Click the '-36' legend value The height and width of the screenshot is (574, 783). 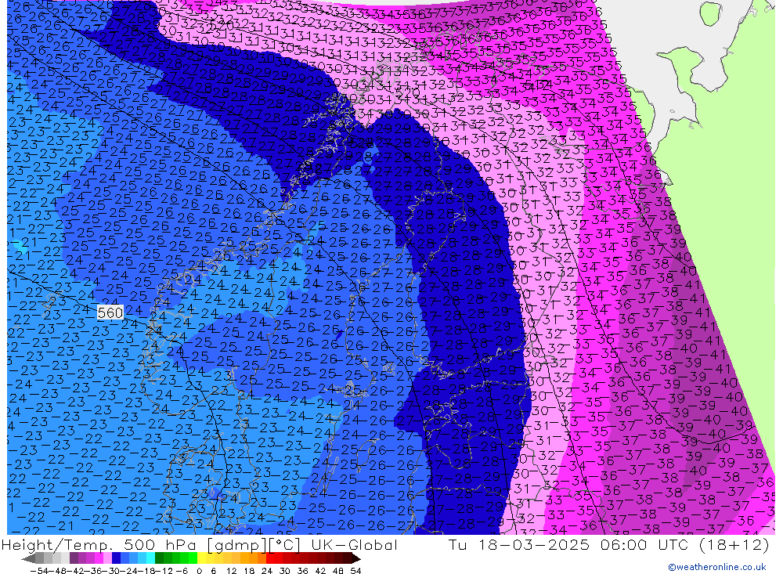[x=93, y=571]
